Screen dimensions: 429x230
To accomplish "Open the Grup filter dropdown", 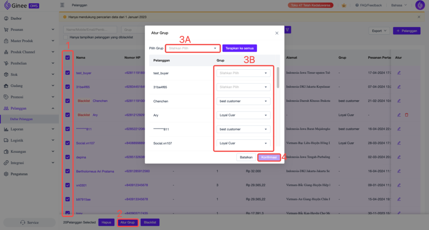I will pos(133,30).
